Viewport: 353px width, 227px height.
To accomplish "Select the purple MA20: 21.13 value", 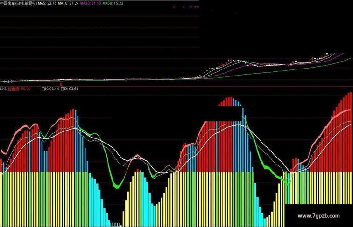I will (91, 3).
